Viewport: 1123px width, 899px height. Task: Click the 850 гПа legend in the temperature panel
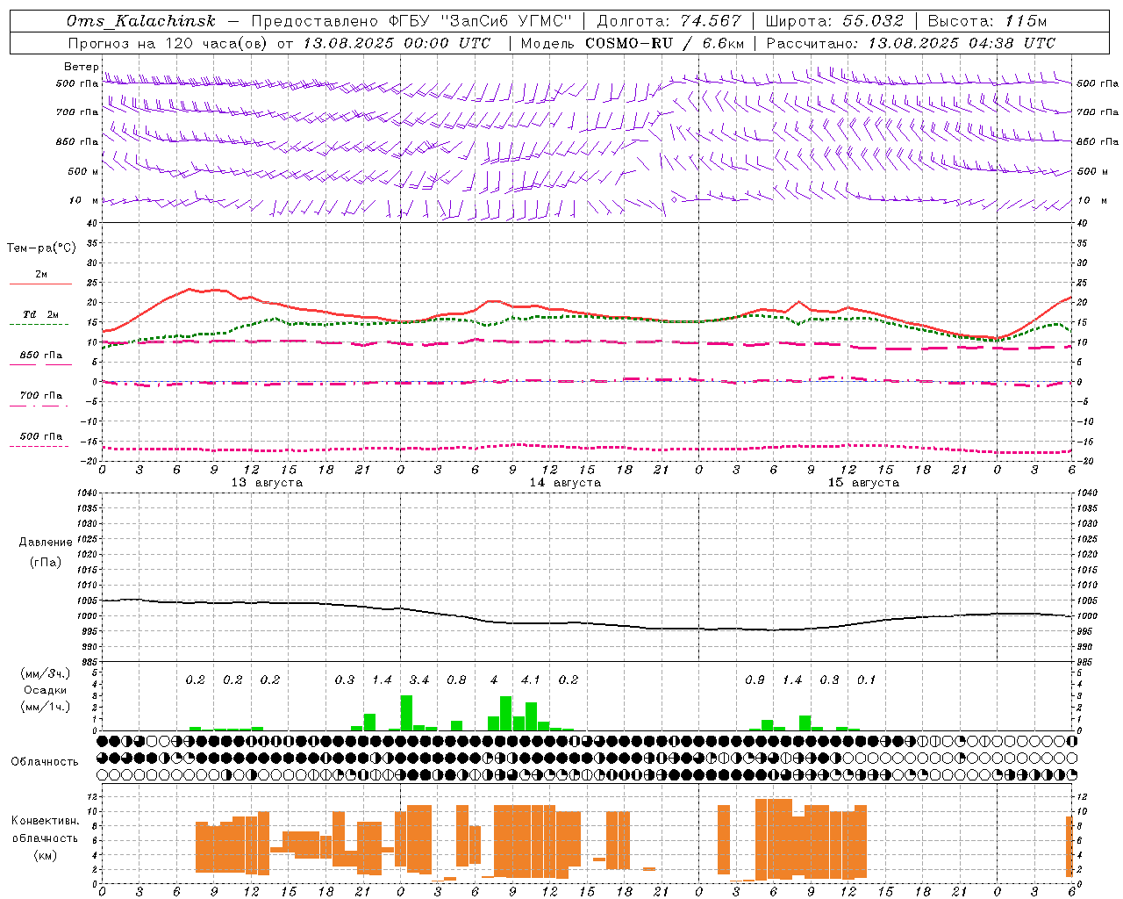pos(41,355)
